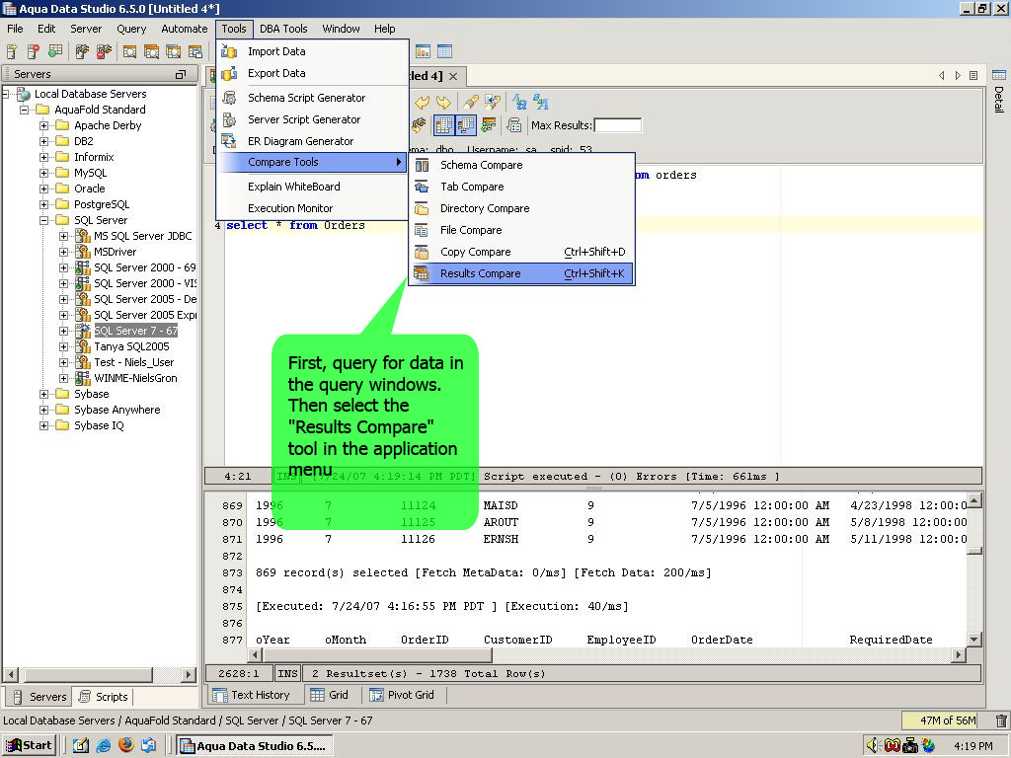Image resolution: width=1011 pixels, height=758 pixels.
Task: Open the Automate menu
Action: (x=185, y=29)
